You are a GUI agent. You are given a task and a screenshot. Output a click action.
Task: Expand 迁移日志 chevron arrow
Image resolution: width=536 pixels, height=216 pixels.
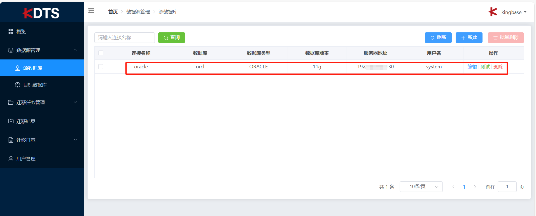[x=75, y=140]
